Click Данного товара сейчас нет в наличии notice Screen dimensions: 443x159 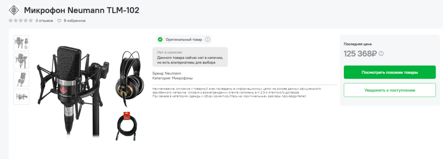[x=190, y=60]
